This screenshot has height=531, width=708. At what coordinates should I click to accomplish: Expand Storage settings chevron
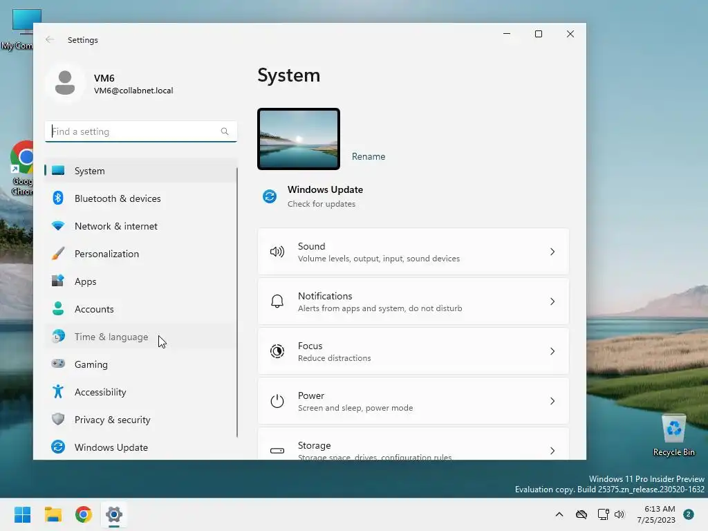pos(552,451)
